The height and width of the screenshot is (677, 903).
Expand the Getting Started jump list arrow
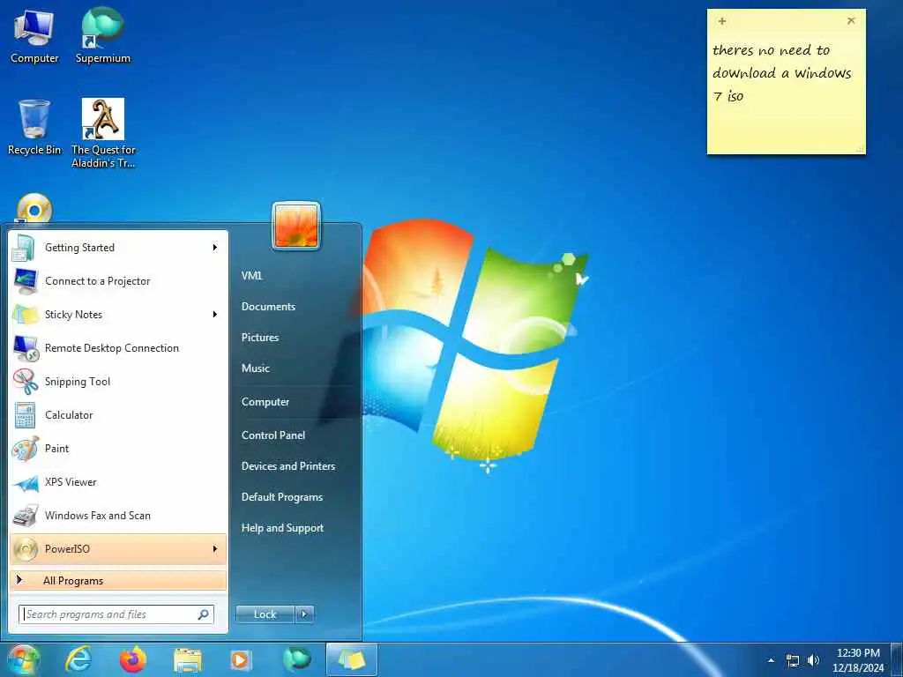(x=215, y=248)
